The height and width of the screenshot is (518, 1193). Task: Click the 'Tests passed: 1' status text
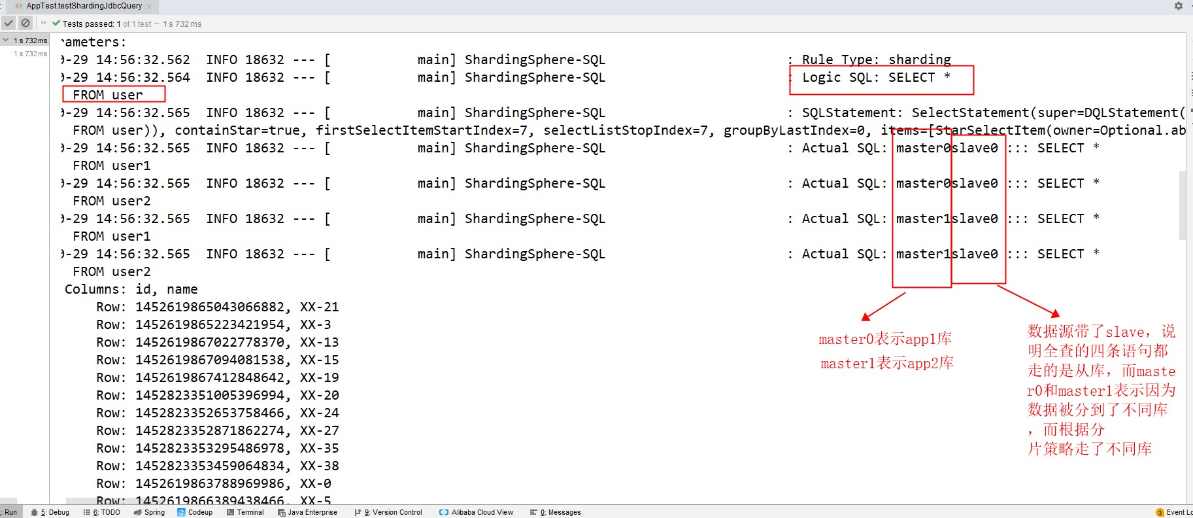click(92, 24)
